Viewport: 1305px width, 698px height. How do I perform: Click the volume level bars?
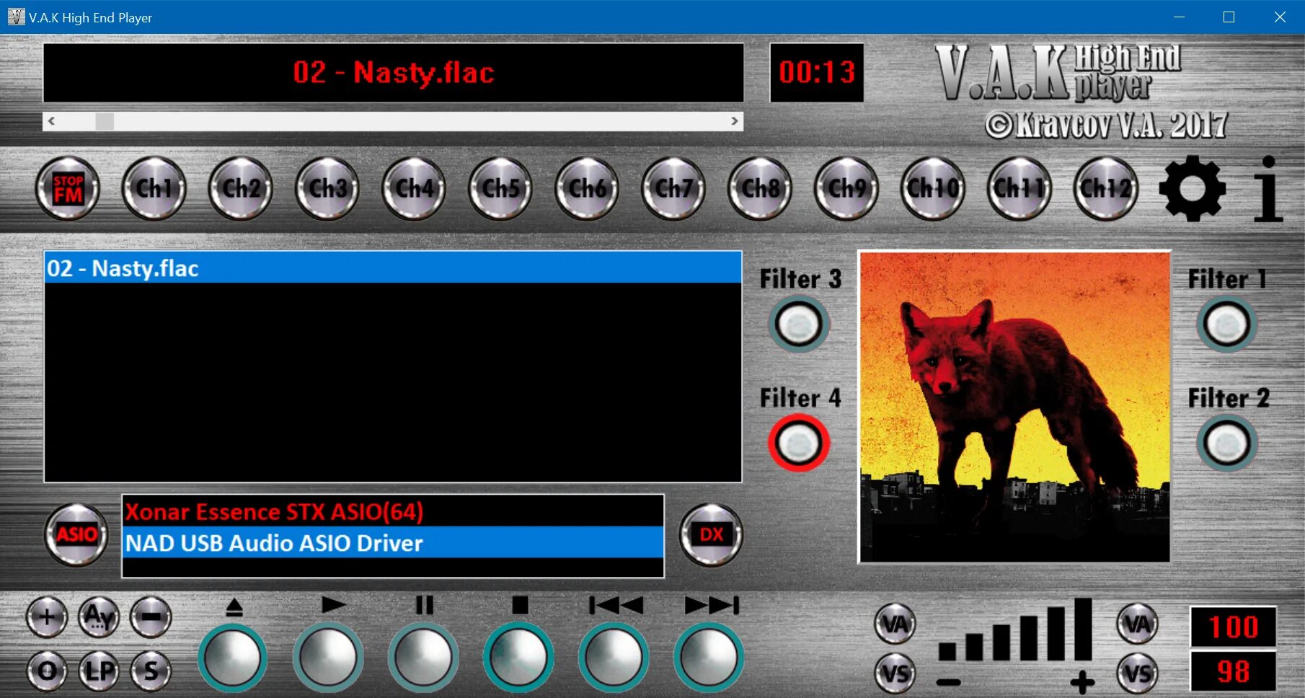(x=1015, y=629)
